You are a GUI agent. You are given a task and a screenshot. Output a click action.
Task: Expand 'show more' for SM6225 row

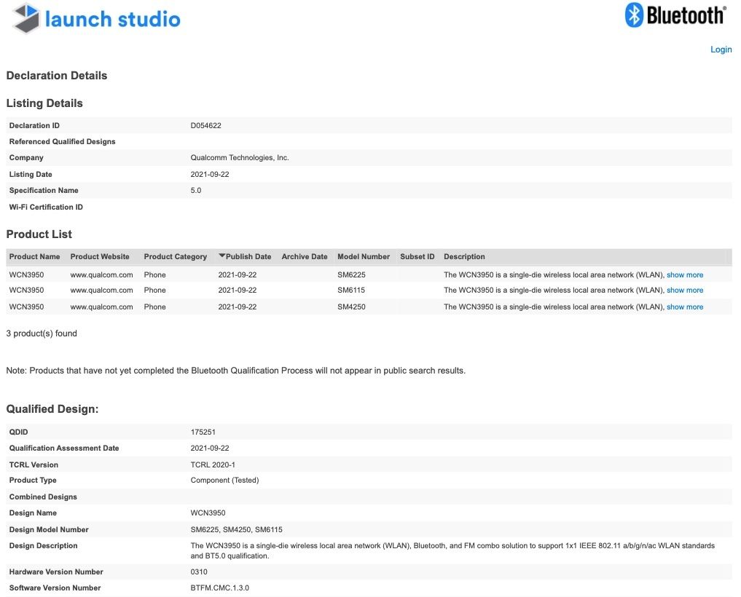[685, 275]
